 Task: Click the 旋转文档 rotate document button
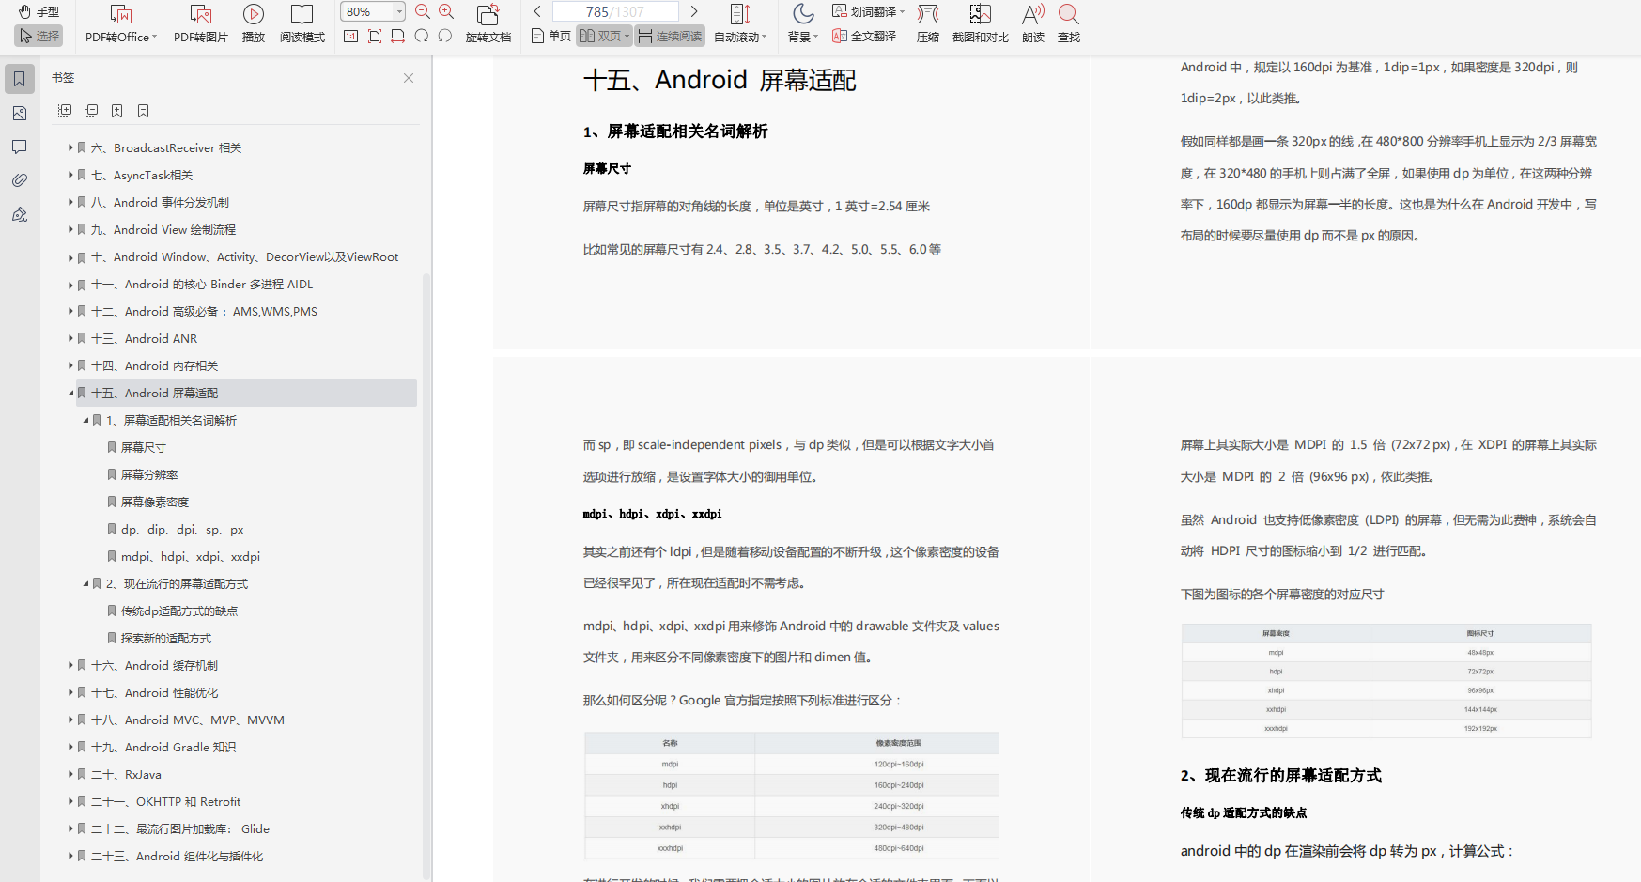click(x=488, y=23)
